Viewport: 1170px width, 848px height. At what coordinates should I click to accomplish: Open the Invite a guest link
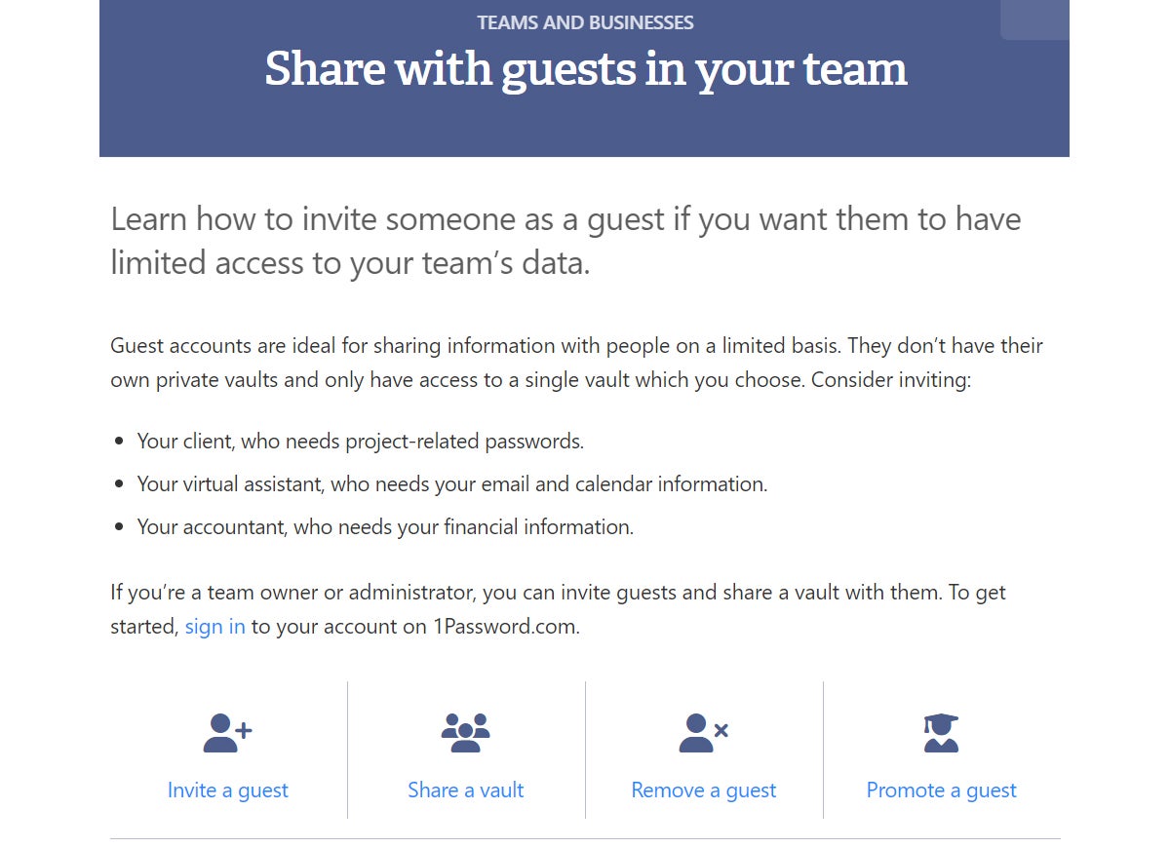[x=228, y=790]
